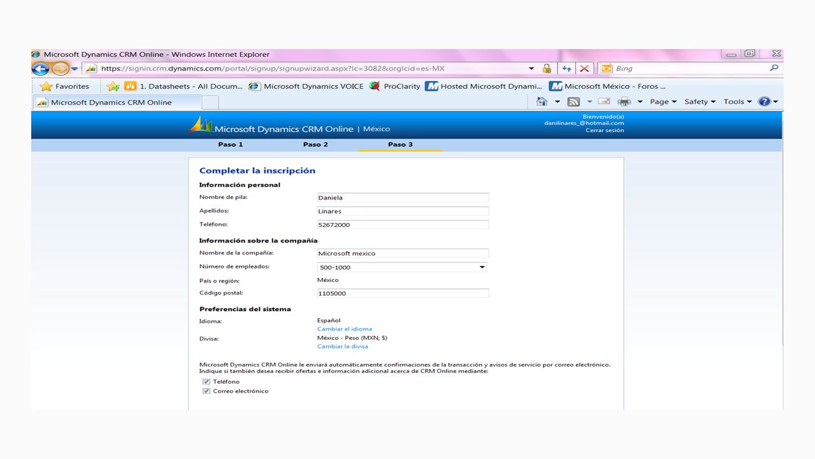Open the Microsoft Dynamics VOICE favorite
The height and width of the screenshot is (459, 815).
click(306, 86)
